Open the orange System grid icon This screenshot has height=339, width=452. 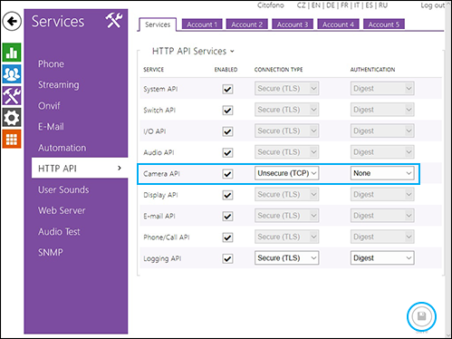pos(12,139)
